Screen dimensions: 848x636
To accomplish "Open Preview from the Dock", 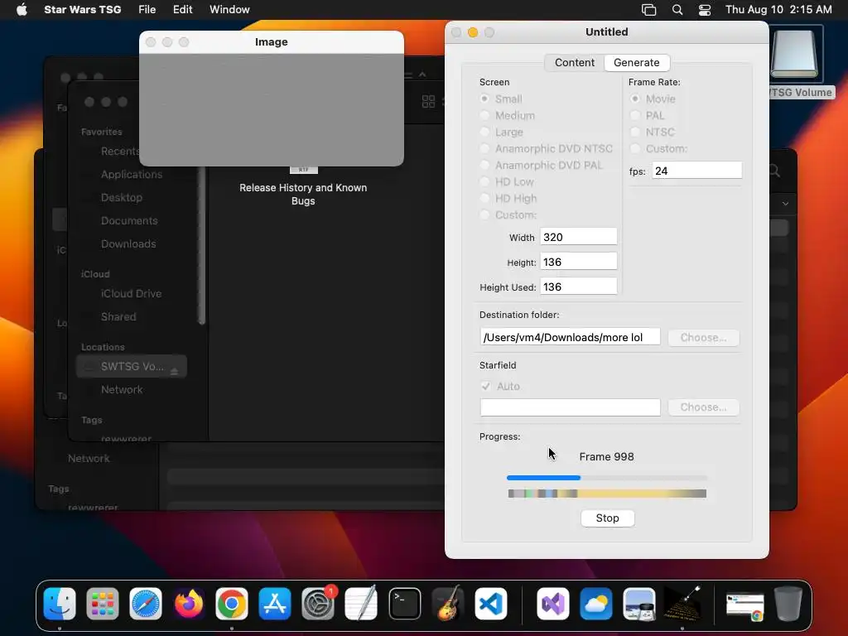I will pyautogui.click(x=638, y=604).
